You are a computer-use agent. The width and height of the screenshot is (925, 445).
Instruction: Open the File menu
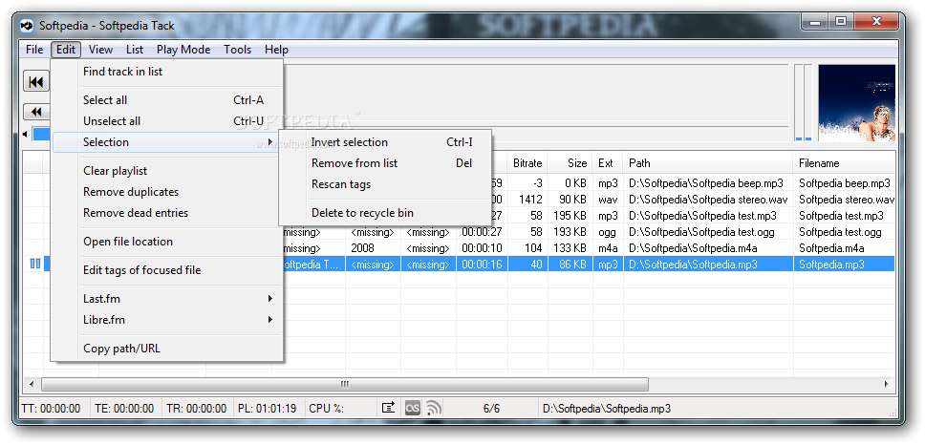coord(34,50)
